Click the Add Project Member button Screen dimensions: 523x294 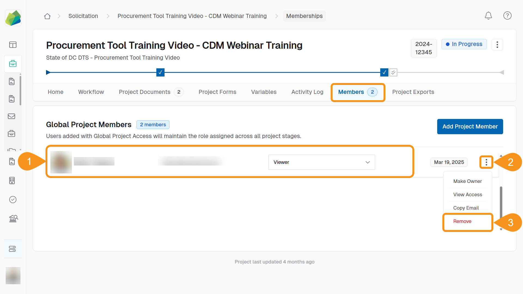[470, 127]
